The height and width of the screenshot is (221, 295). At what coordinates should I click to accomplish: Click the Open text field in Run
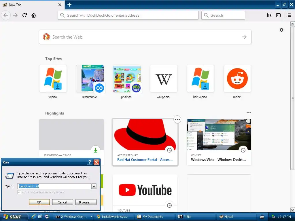pos(54,186)
